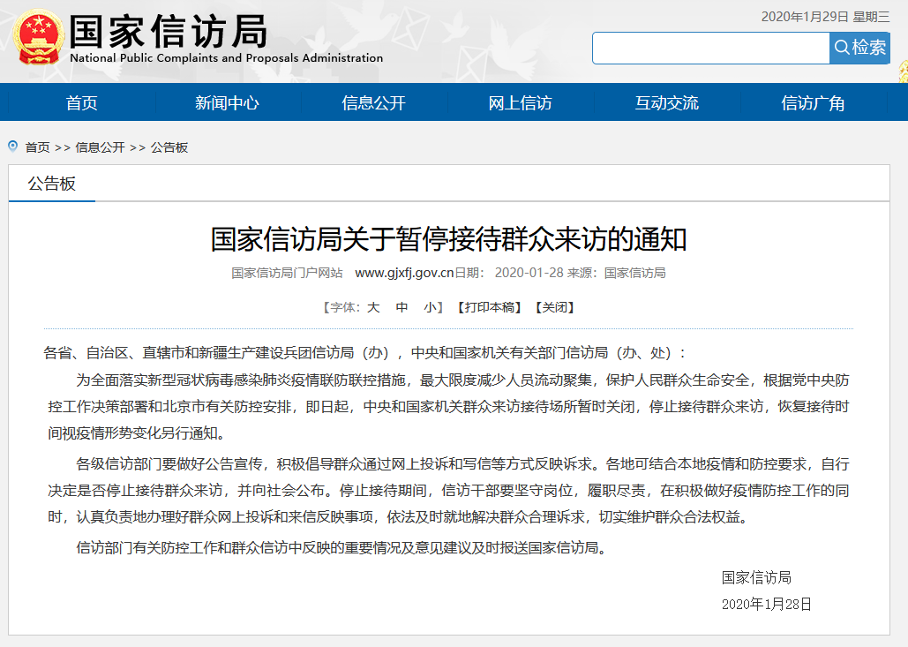The image size is (908, 647).
Task: Focus the site search input box
Action: point(710,48)
